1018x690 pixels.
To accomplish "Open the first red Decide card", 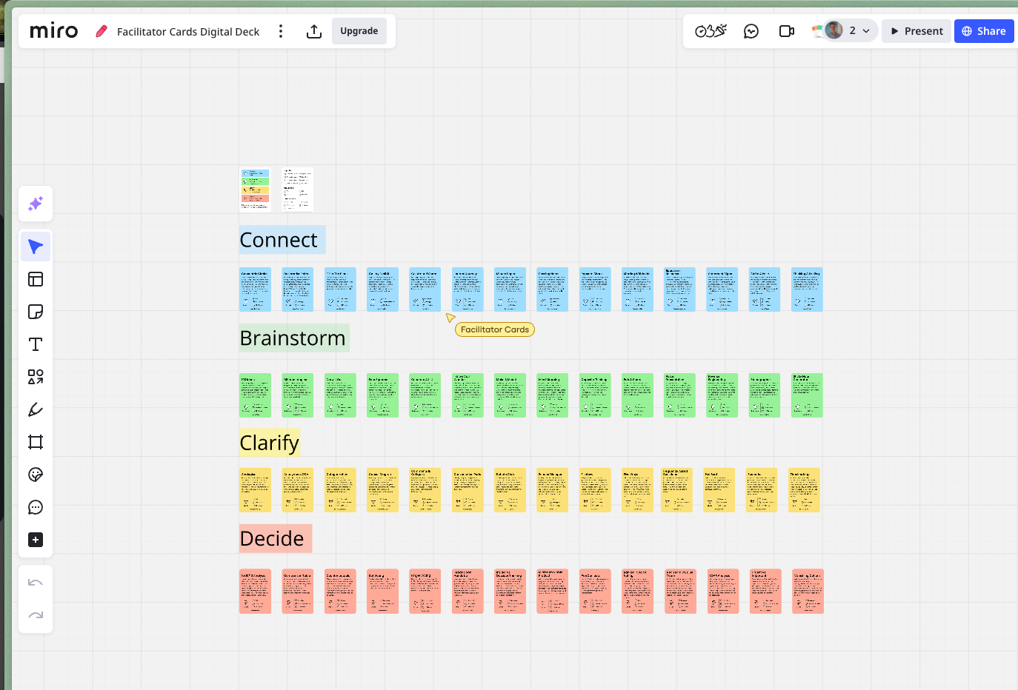I will [x=255, y=591].
